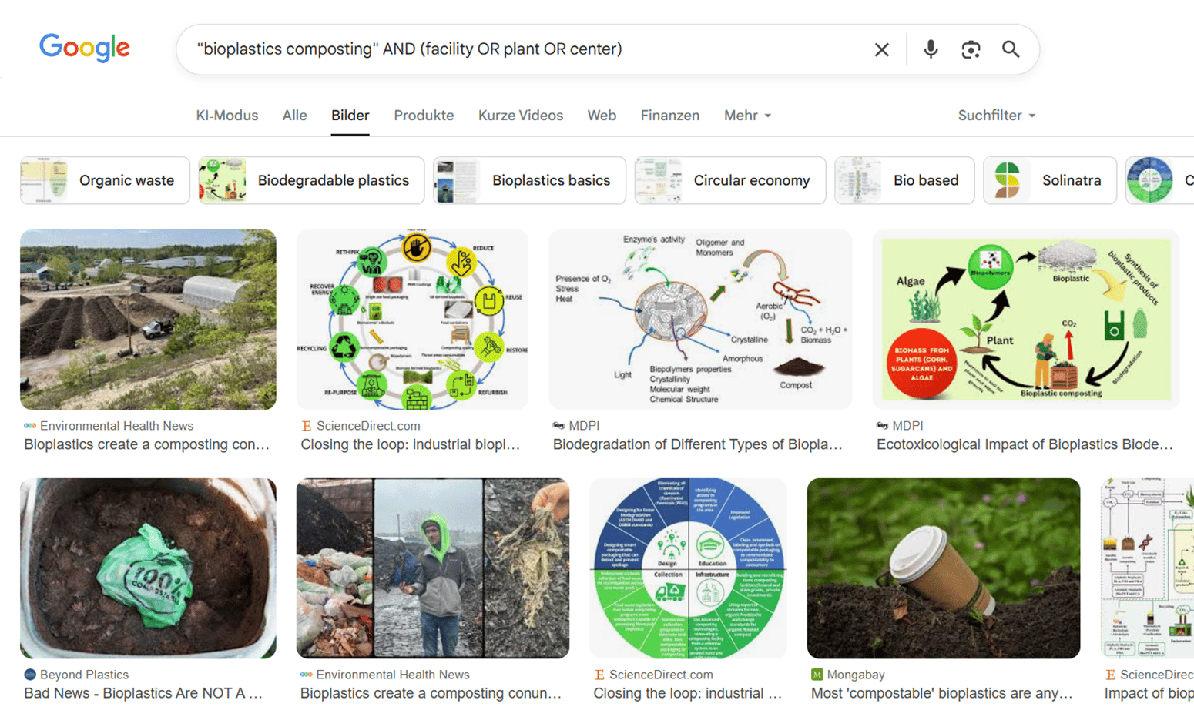Switch to the Alle tab
Screen dimensions: 1194x727
click(x=294, y=116)
